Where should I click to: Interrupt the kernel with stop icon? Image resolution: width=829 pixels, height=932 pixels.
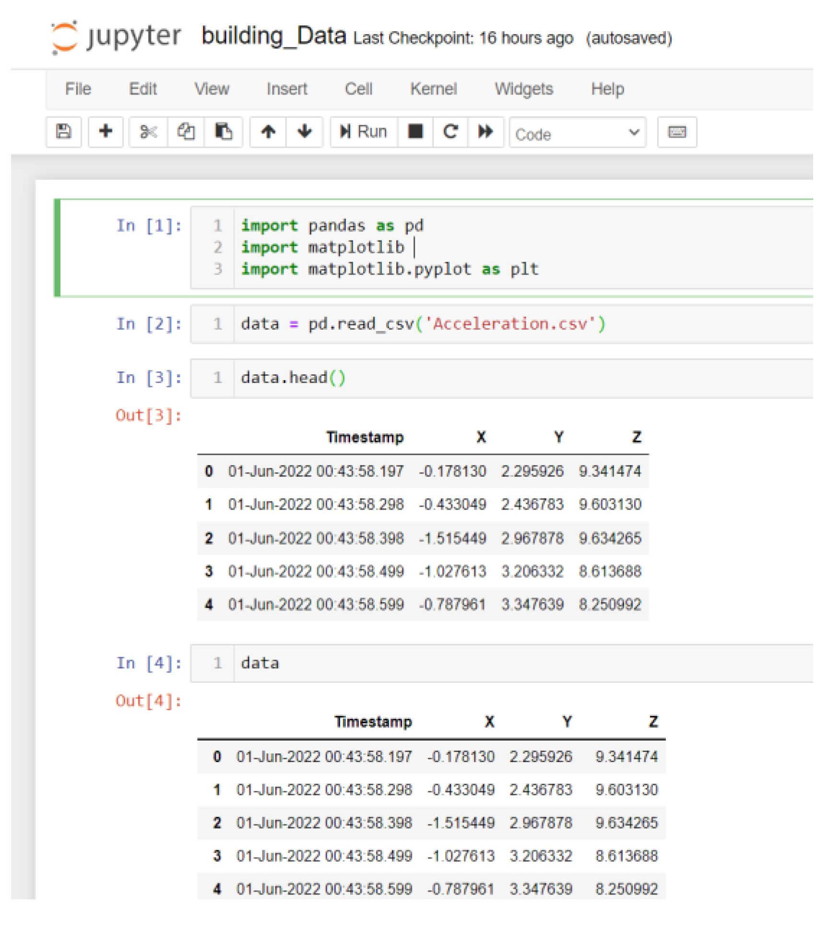tap(415, 131)
